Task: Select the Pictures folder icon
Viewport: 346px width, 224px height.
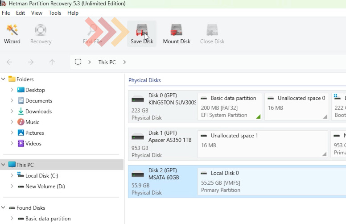Action: click(x=21, y=133)
